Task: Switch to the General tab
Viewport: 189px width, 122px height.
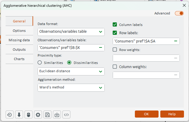Action: [19, 21]
